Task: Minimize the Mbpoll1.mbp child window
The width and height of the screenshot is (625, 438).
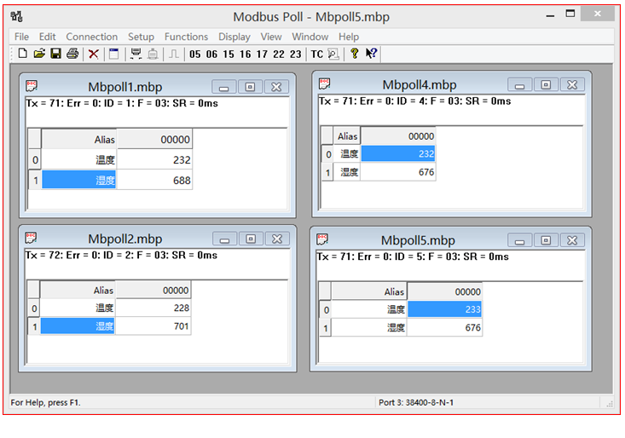Action: tap(224, 87)
